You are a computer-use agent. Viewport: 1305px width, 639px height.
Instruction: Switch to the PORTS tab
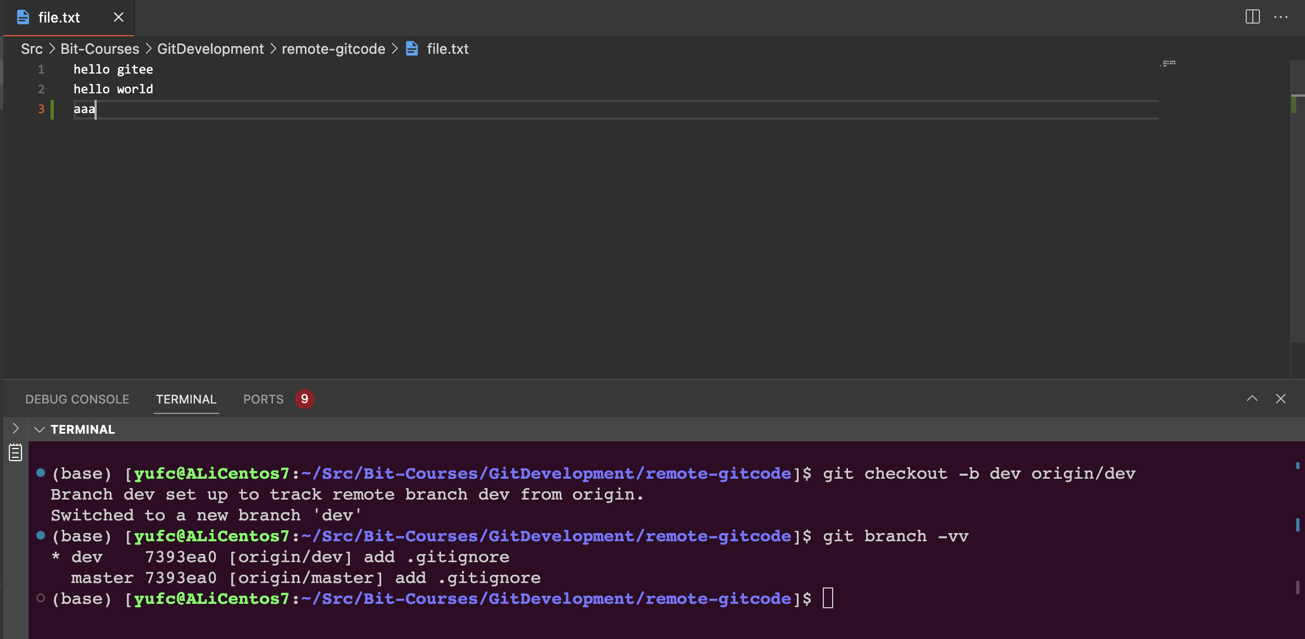point(263,399)
